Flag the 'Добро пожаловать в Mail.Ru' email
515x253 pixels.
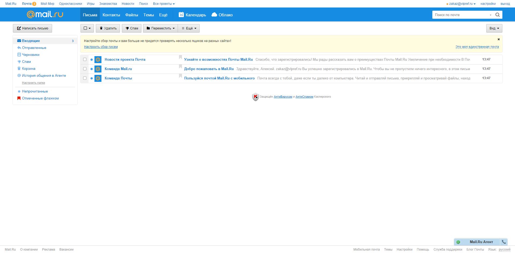click(x=181, y=67)
